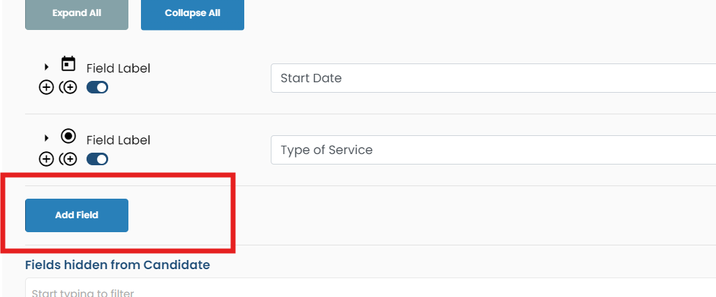Expand the Type of Service field row arrow
Screen dimensions: 716x297
[47, 139]
